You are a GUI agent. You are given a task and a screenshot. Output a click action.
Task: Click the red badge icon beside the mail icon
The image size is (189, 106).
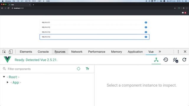[x=185, y=13]
